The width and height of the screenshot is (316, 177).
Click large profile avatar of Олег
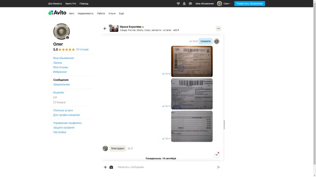(62, 31)
